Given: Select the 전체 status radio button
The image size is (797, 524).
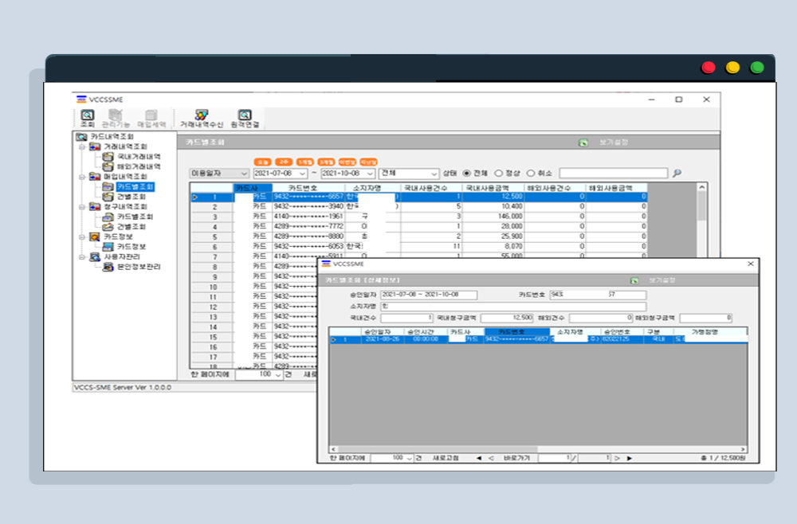Looking at the screenshot, I should 466,173.
